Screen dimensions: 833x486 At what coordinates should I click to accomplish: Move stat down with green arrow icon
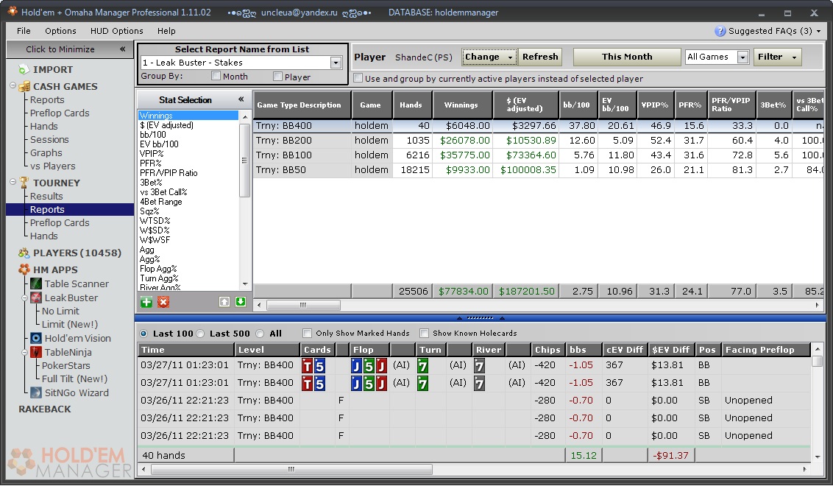tap(241, 302)
